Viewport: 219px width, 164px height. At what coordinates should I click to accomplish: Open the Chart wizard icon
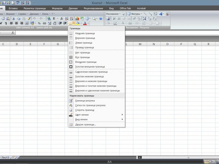(x=77, y=19)
